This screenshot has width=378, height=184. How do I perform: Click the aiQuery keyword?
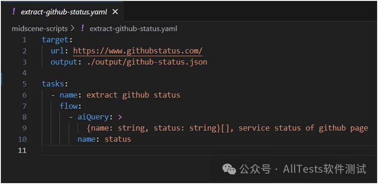(93, 117)
